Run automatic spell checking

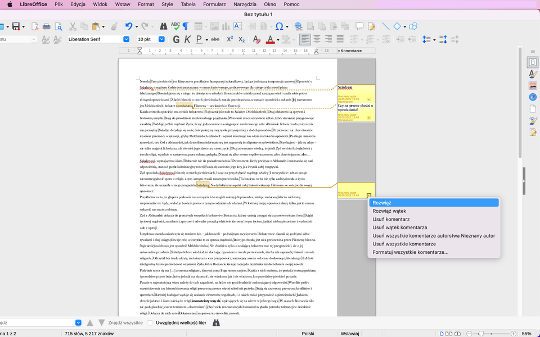coord(174,26)
